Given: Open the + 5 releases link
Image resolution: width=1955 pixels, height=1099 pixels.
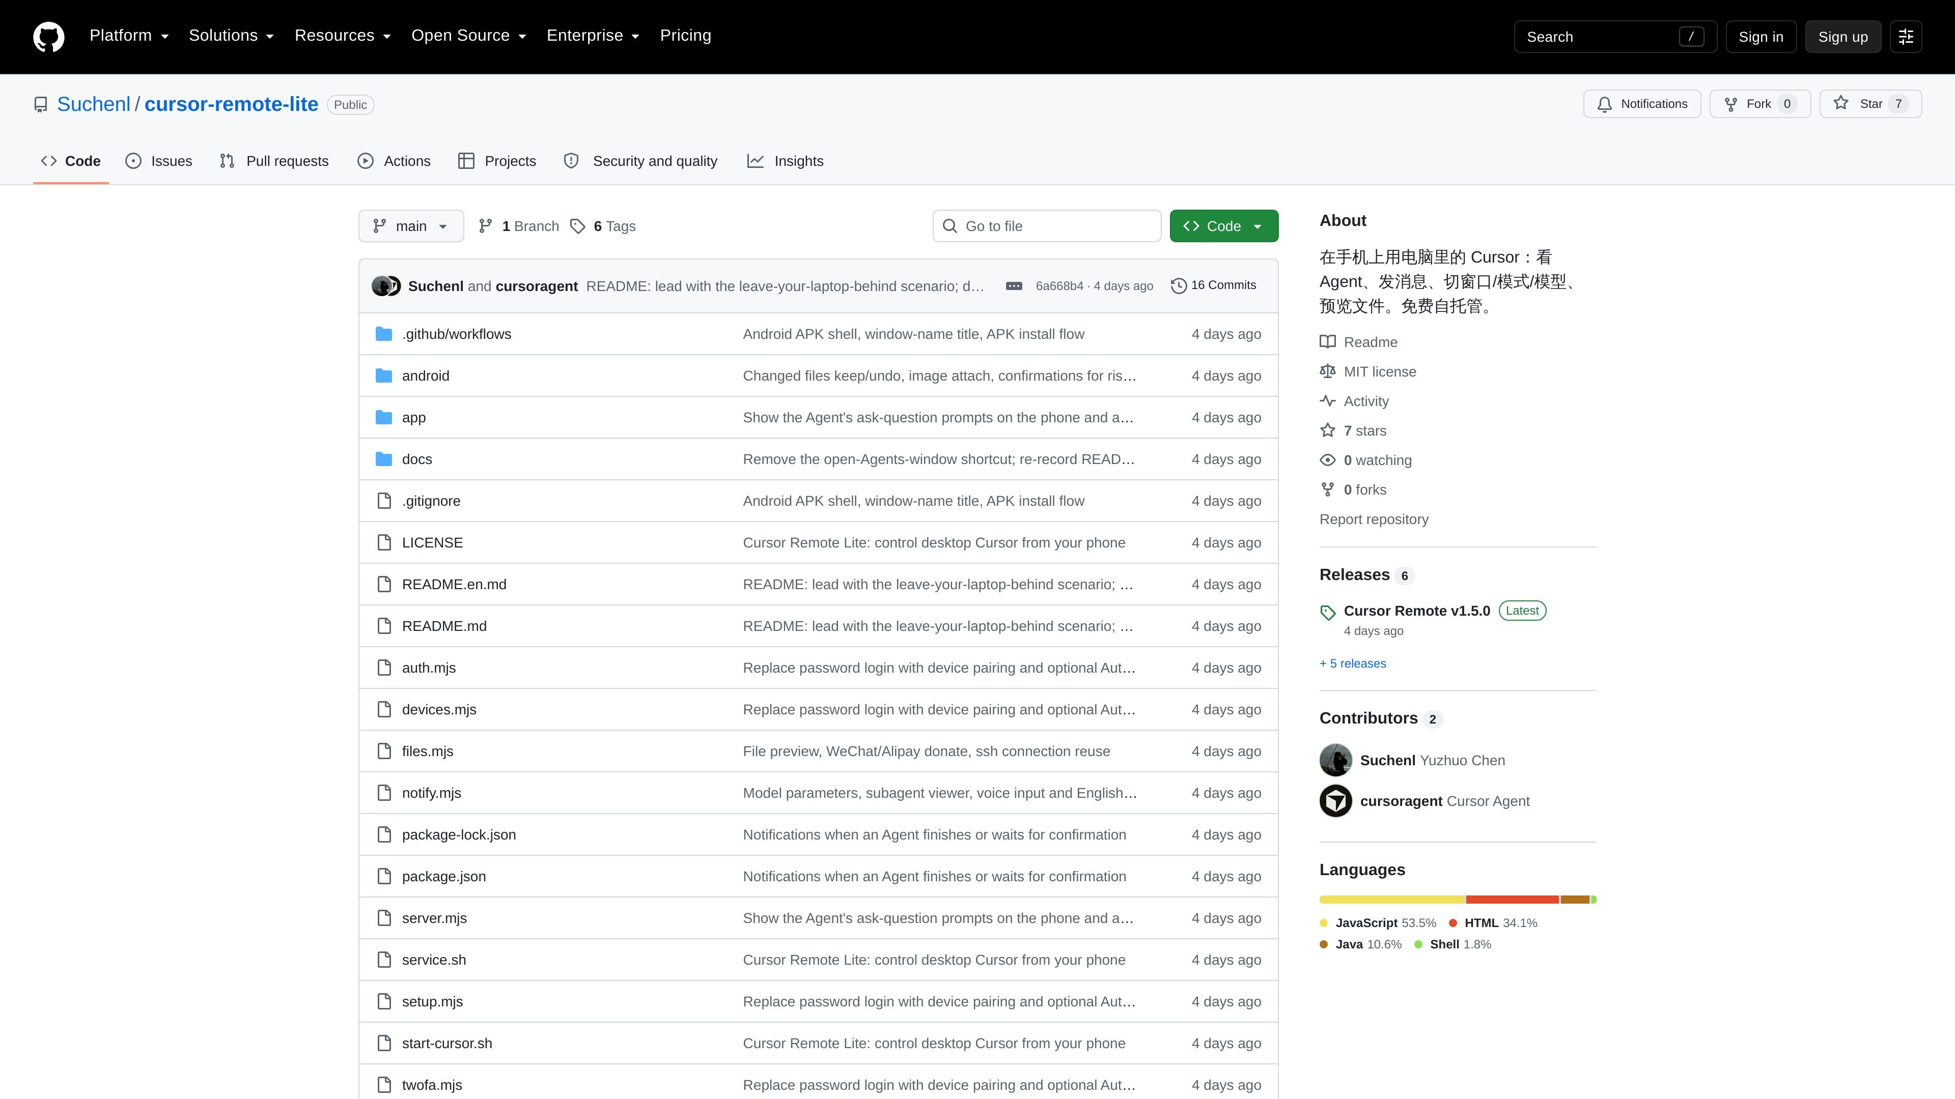Looking at the screenshot, I should 1353,663.
